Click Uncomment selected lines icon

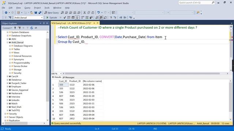[115, 17]
